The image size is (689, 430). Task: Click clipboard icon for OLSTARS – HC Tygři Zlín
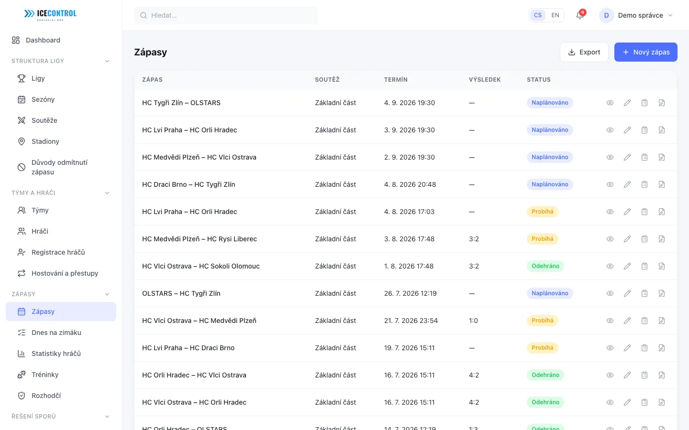click(x=645, y=293)
